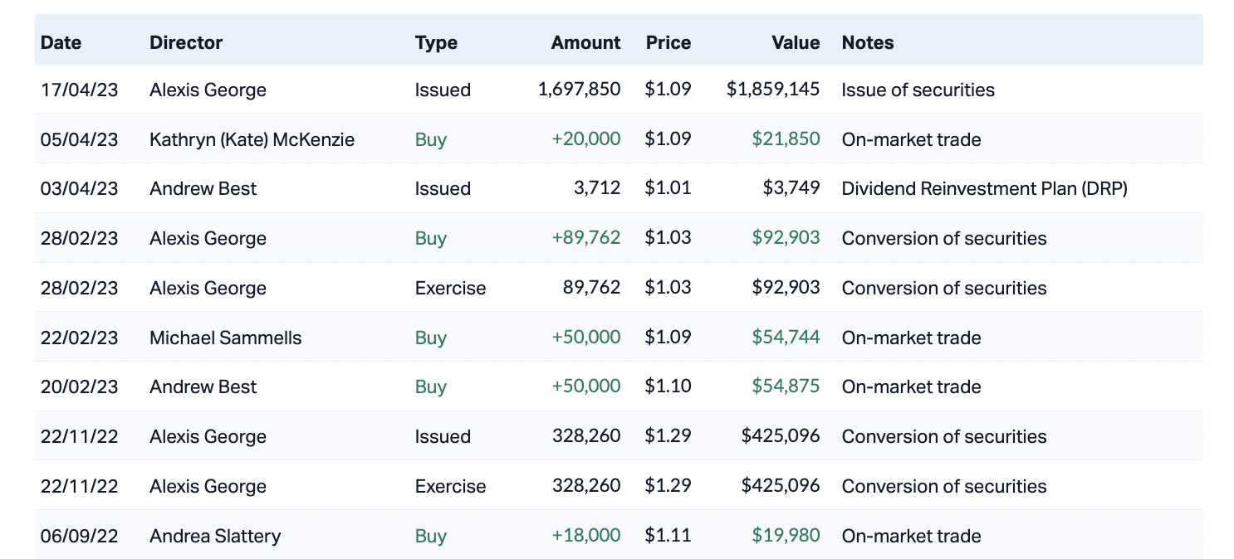Select the Type column header
This screenshot has height=559, width=1234.
point(436,42)
